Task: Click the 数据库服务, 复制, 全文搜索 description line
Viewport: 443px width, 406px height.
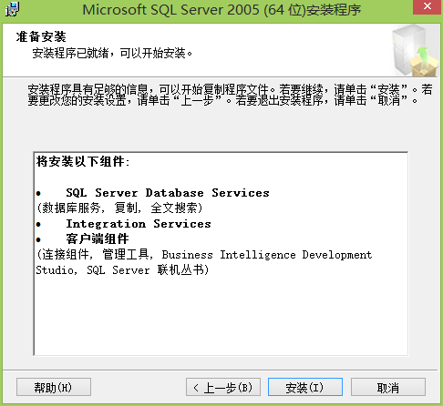Action: 119,208
